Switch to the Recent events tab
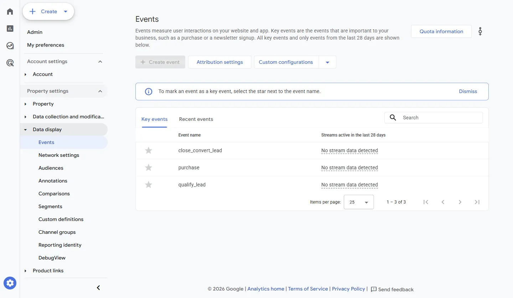This screenshot has width=513, height=298. point(196,119)
